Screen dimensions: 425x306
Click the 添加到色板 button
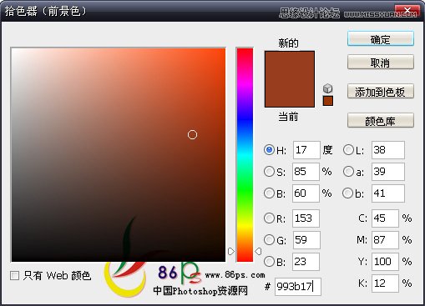coord(381,91)
